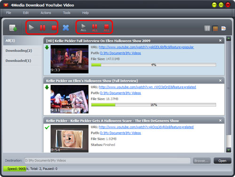The image size is (235, 177).
Task: Click the 'File Size: 147.01MB' text
Action: [x=105, y=59]
